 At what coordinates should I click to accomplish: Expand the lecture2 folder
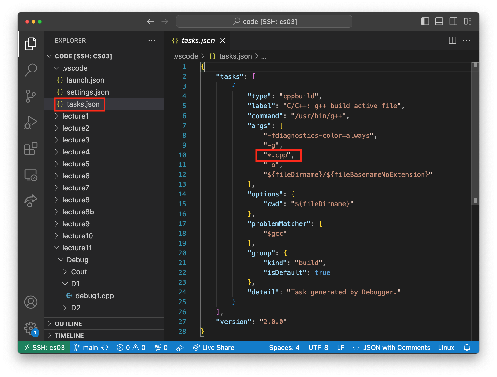(104, 128)
